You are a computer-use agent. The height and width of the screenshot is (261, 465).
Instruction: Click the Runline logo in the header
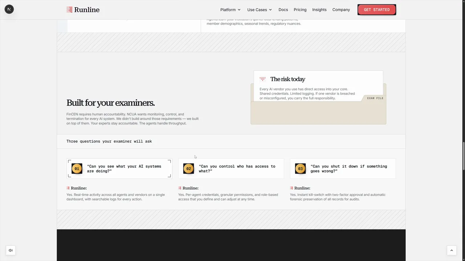click(x=83, y=10)
